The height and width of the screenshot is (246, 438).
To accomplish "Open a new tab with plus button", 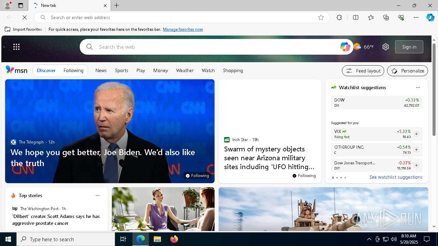I will [x=117, y=5].
